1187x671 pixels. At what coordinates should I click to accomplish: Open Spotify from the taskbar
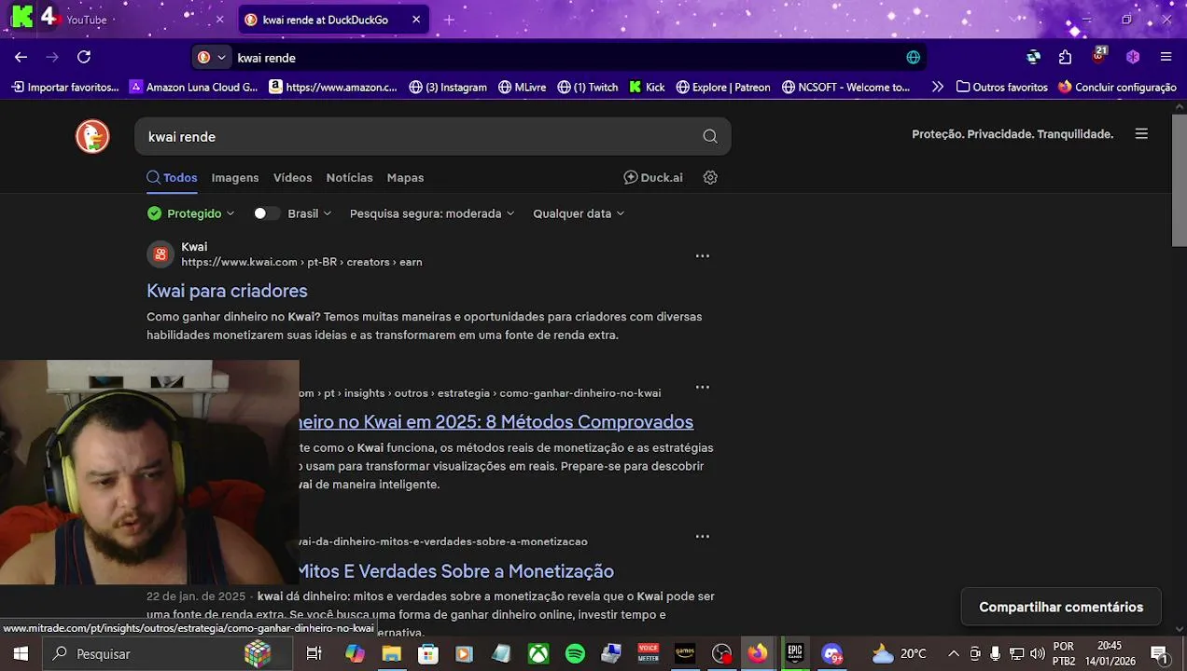[x=575, y=654]
